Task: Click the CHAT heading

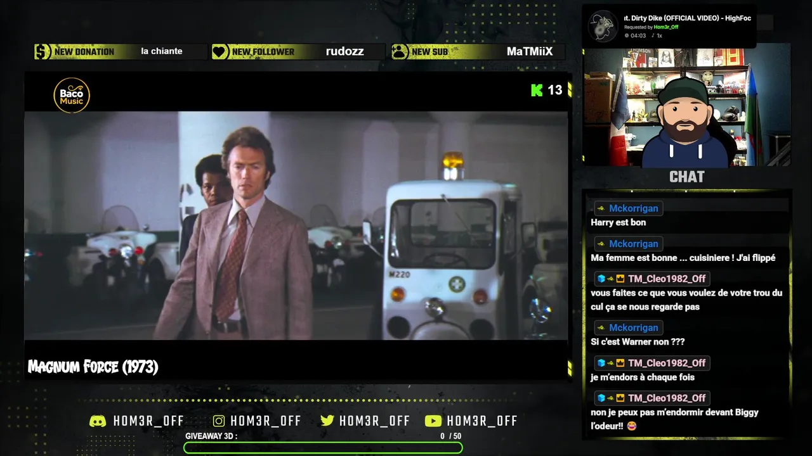Action: click(687, 177)
